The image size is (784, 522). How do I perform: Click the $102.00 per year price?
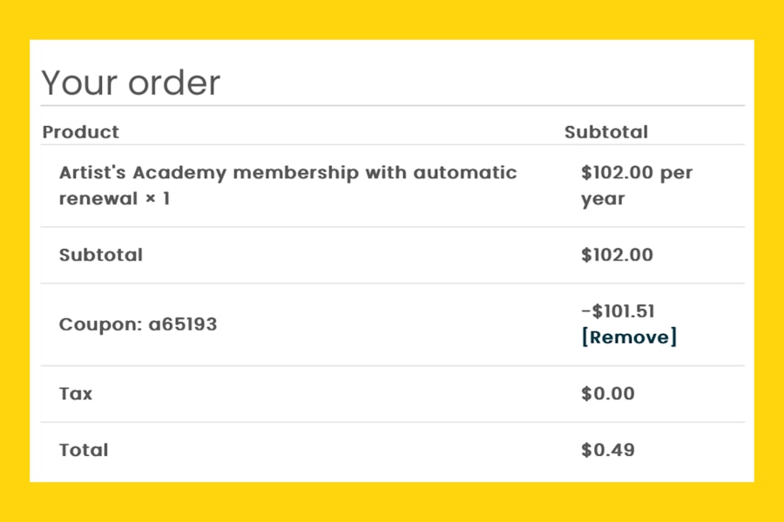click(637, 185)
